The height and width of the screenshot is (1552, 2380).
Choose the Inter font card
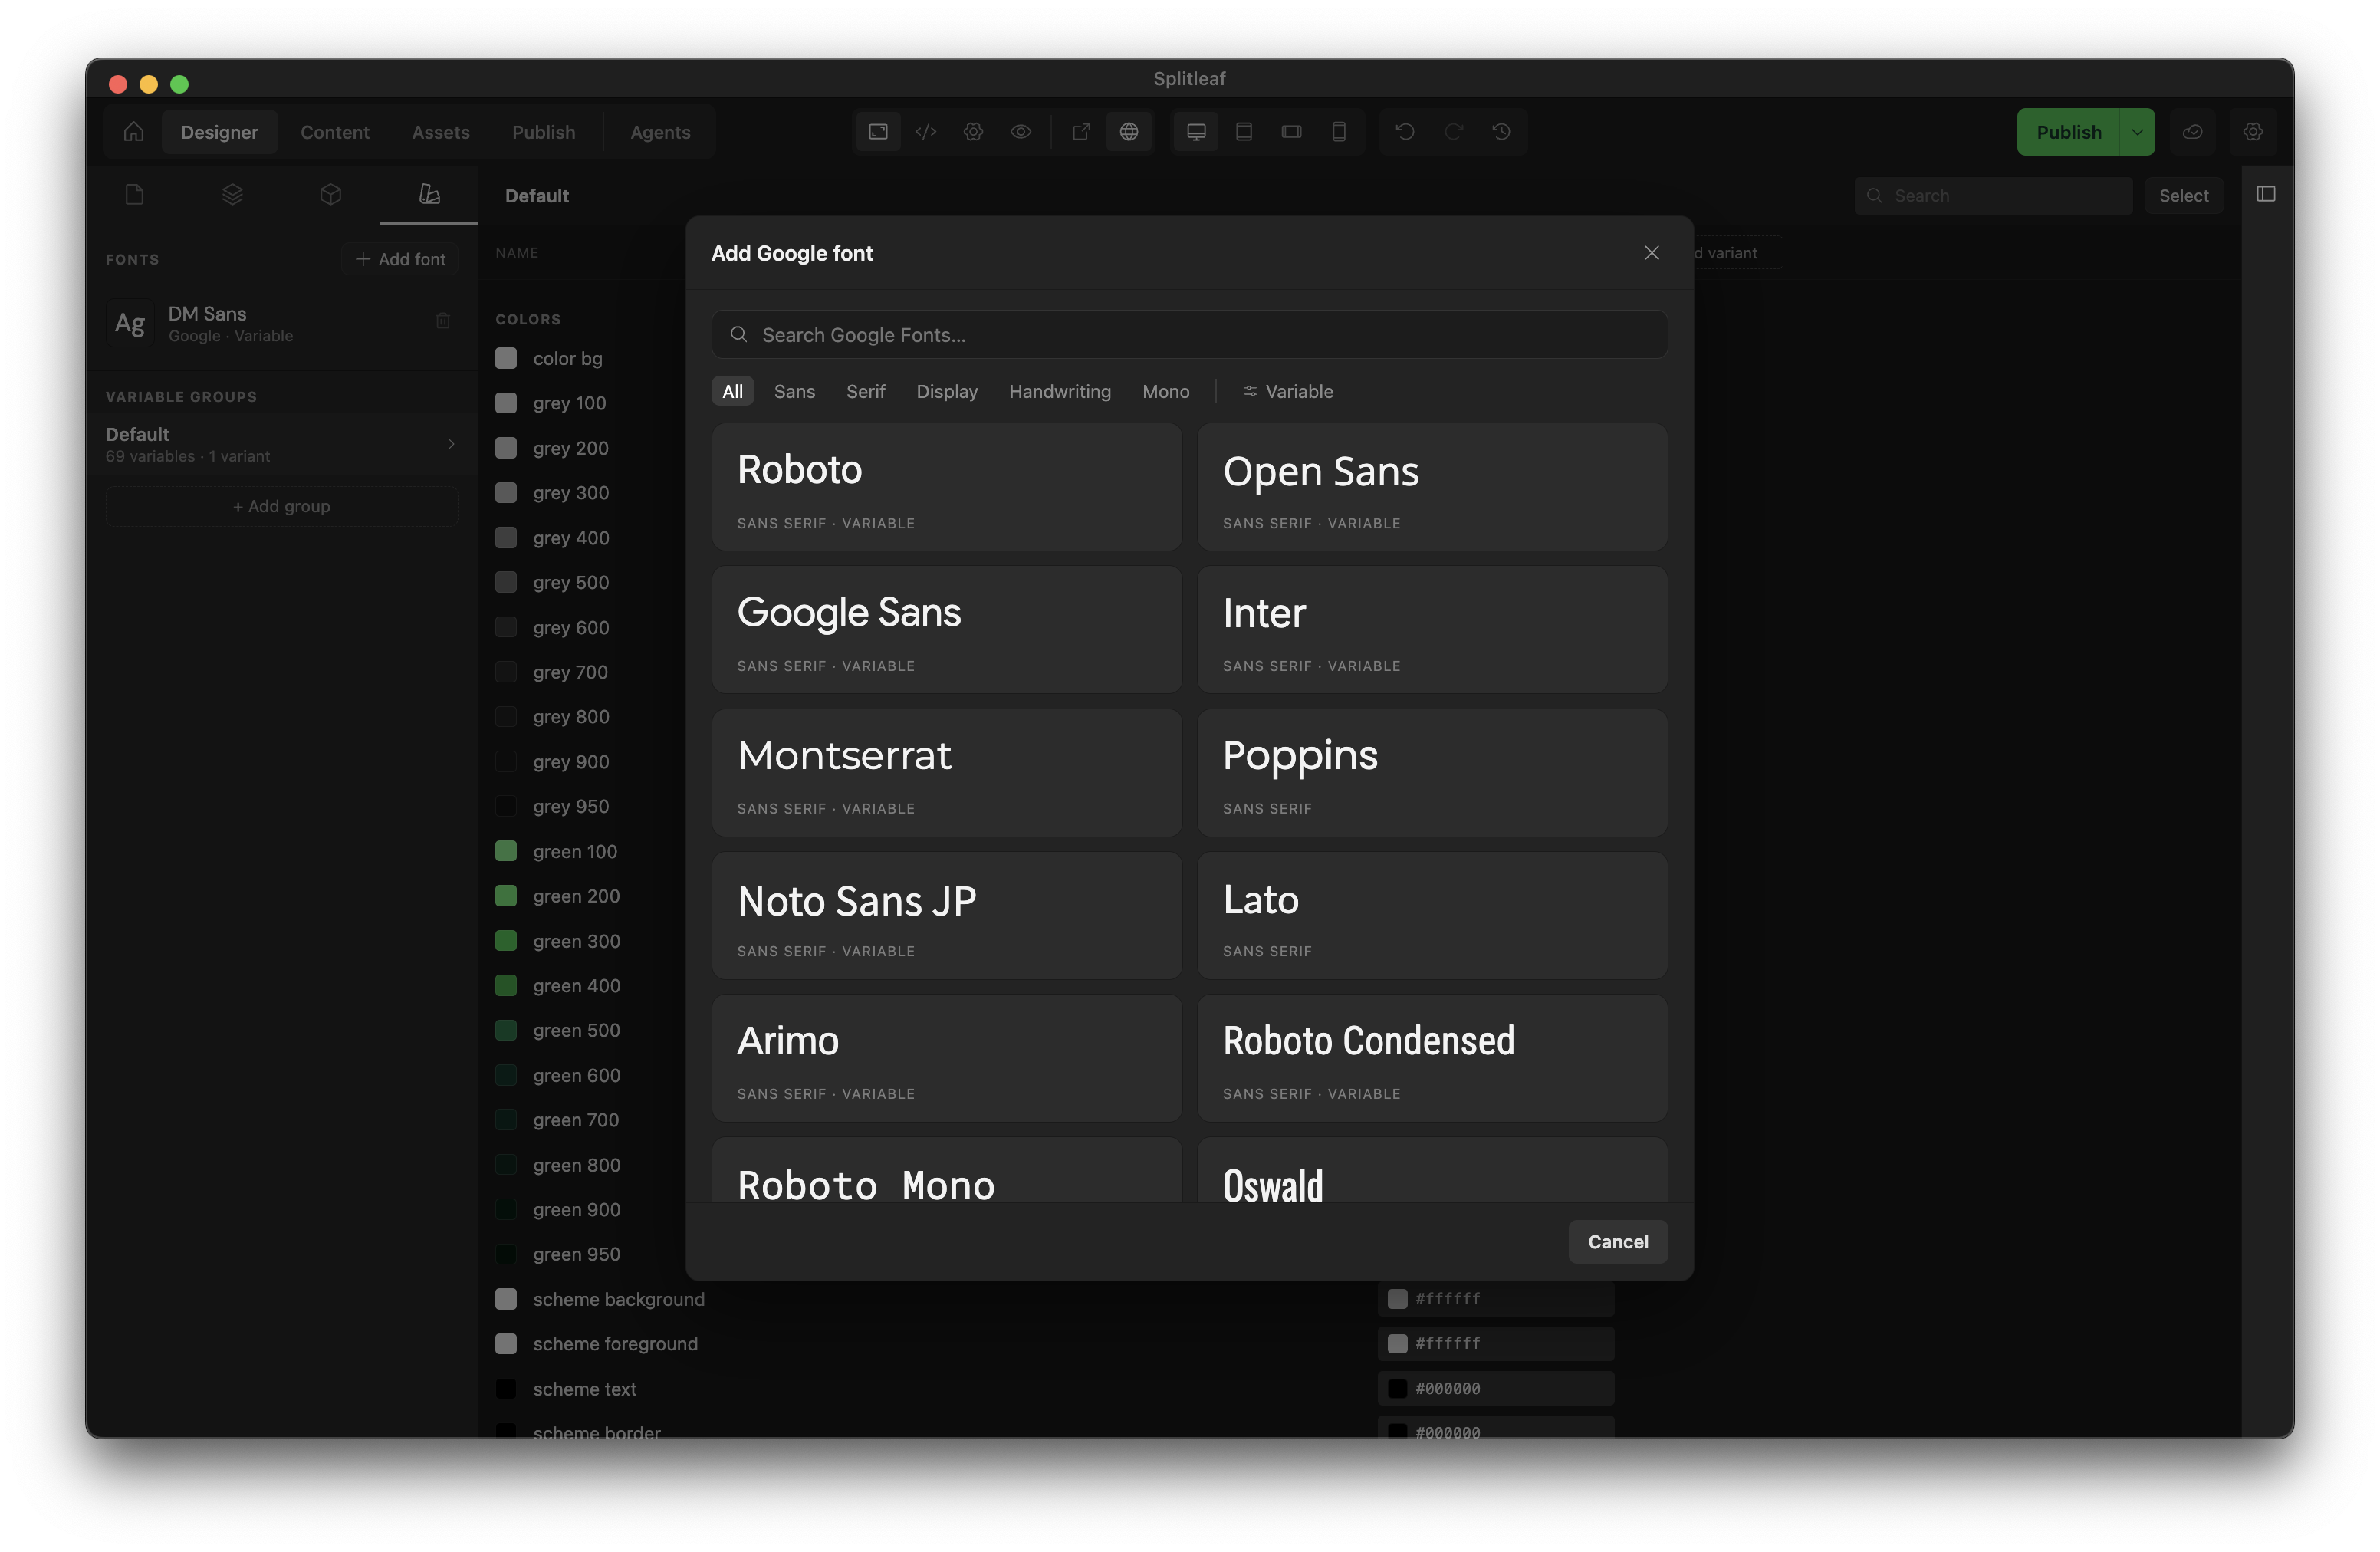click(x=1432, y=630)
